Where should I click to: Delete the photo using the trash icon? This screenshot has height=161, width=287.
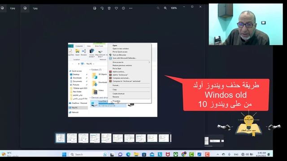109,8
